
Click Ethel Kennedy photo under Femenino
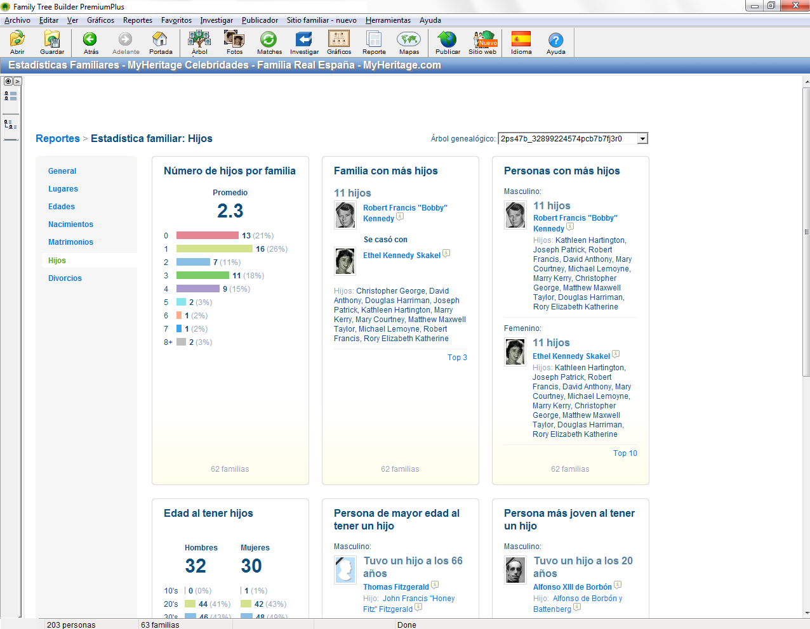[515, 352]
